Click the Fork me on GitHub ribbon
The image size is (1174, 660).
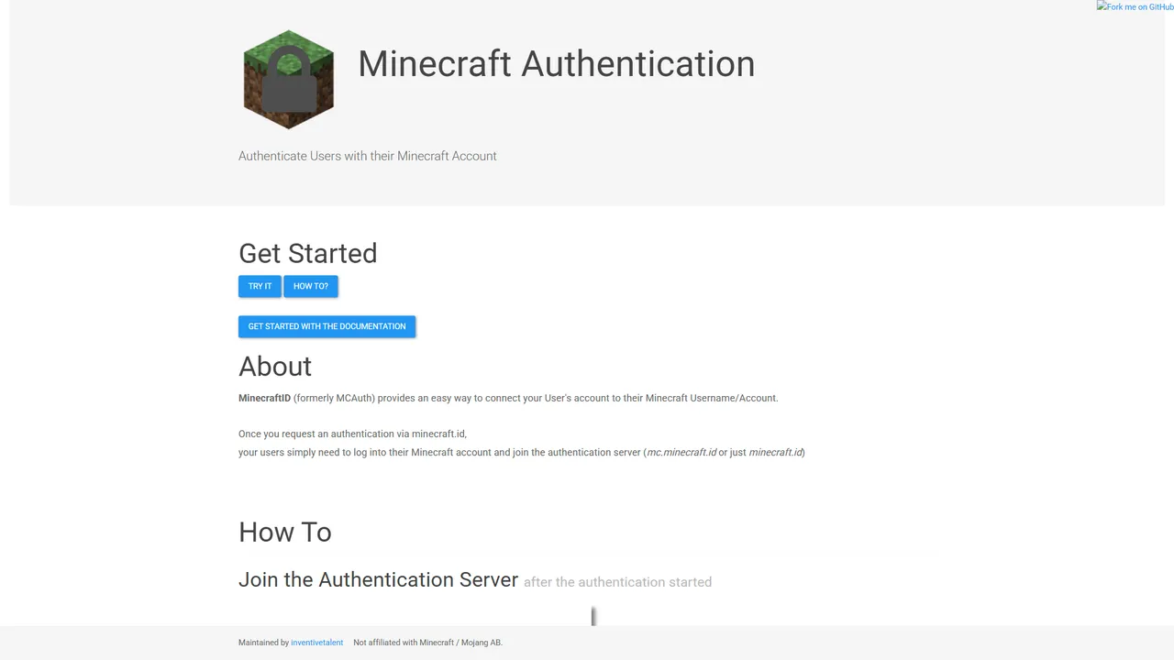[x=1135, y=6]
